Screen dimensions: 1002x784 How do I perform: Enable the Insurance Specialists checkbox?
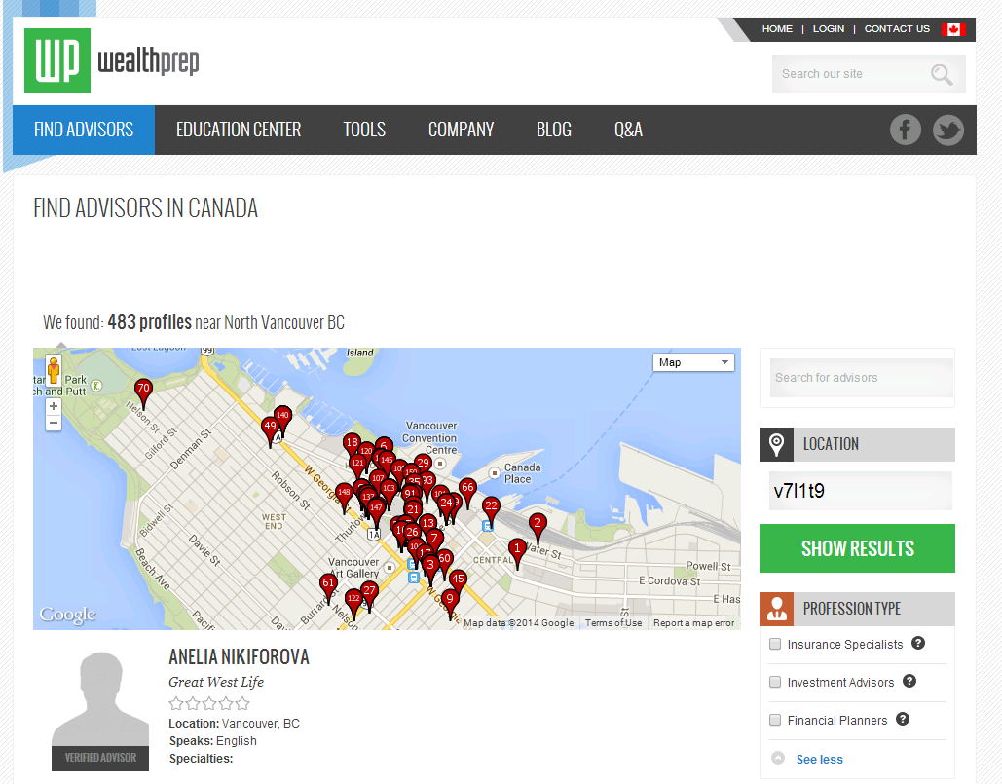pyautogui.click(x=775, y=645)
